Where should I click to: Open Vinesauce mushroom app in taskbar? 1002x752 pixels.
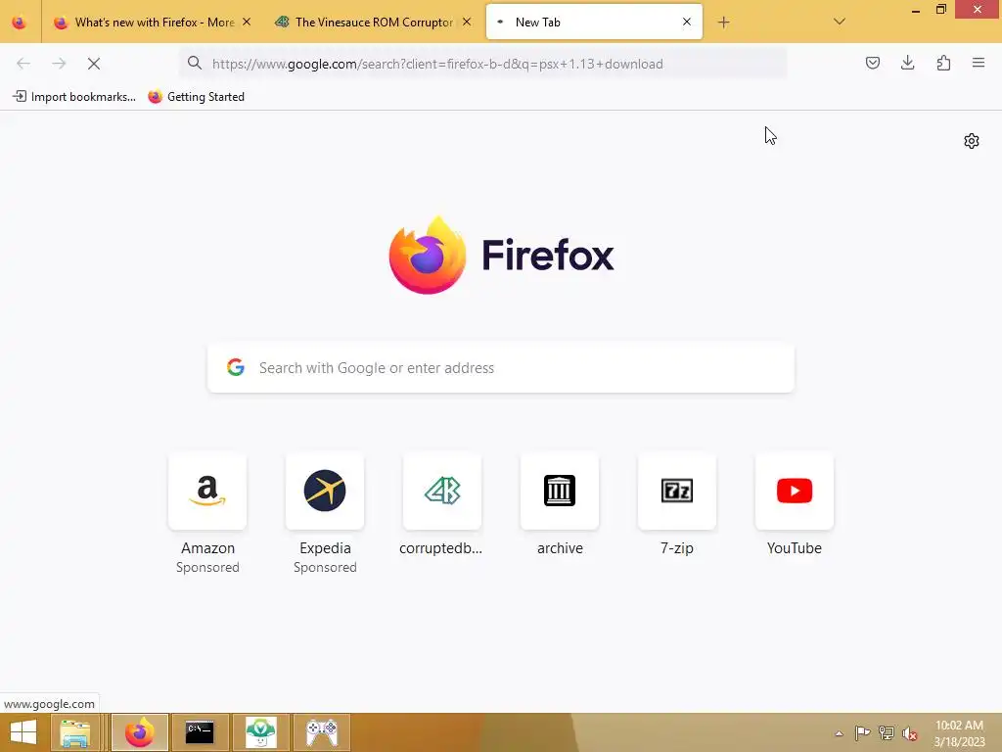[x=261, y=732]
